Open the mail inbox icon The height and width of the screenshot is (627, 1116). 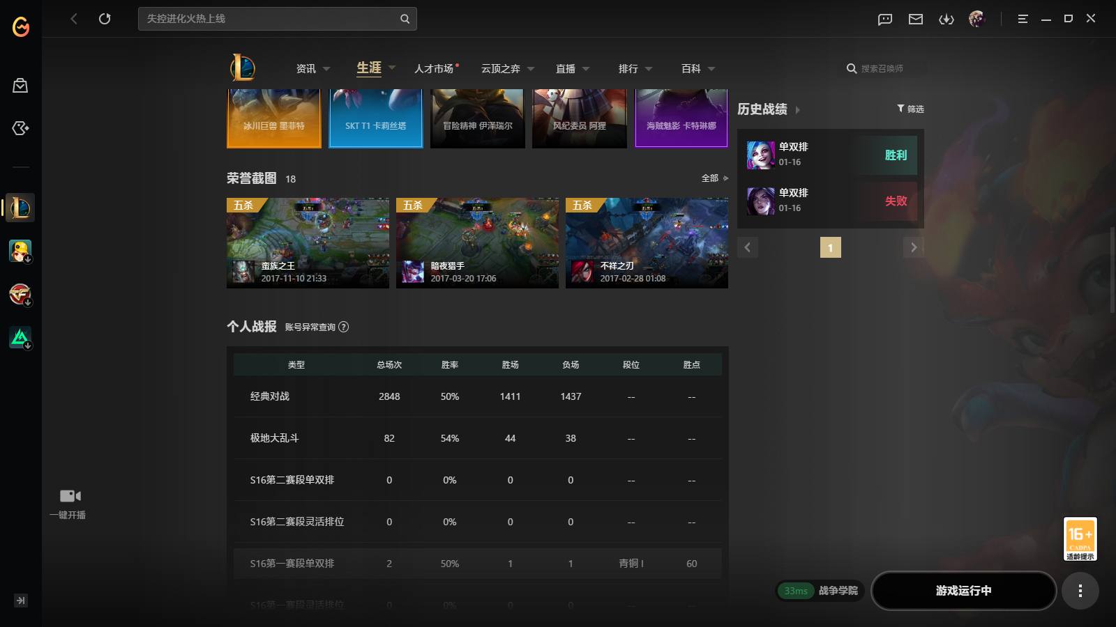pos(916,19)
